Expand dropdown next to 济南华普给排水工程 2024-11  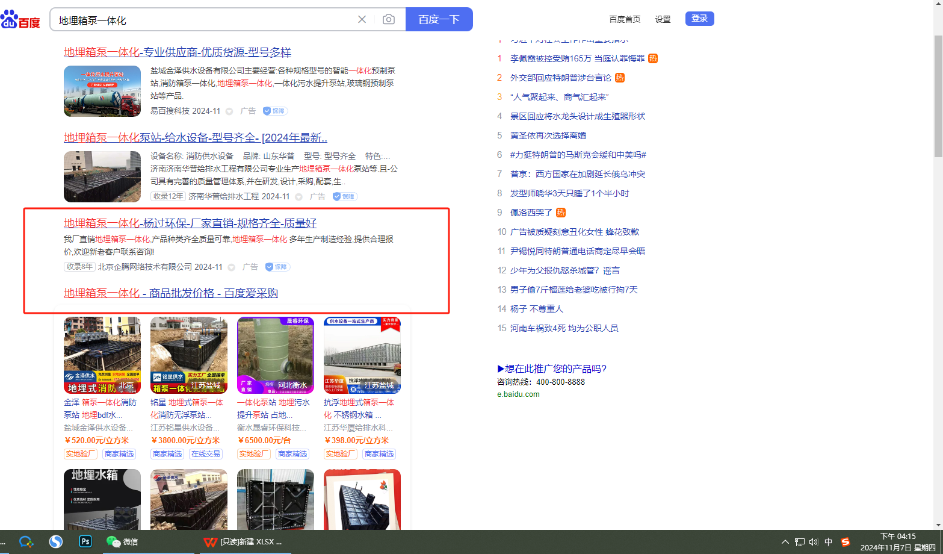pos(298,197)
